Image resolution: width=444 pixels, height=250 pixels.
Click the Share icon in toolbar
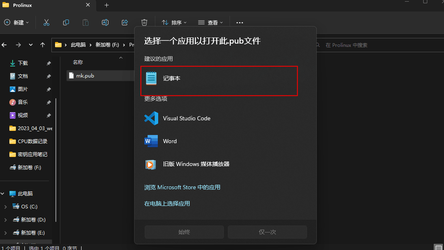(x=125, y=23)
